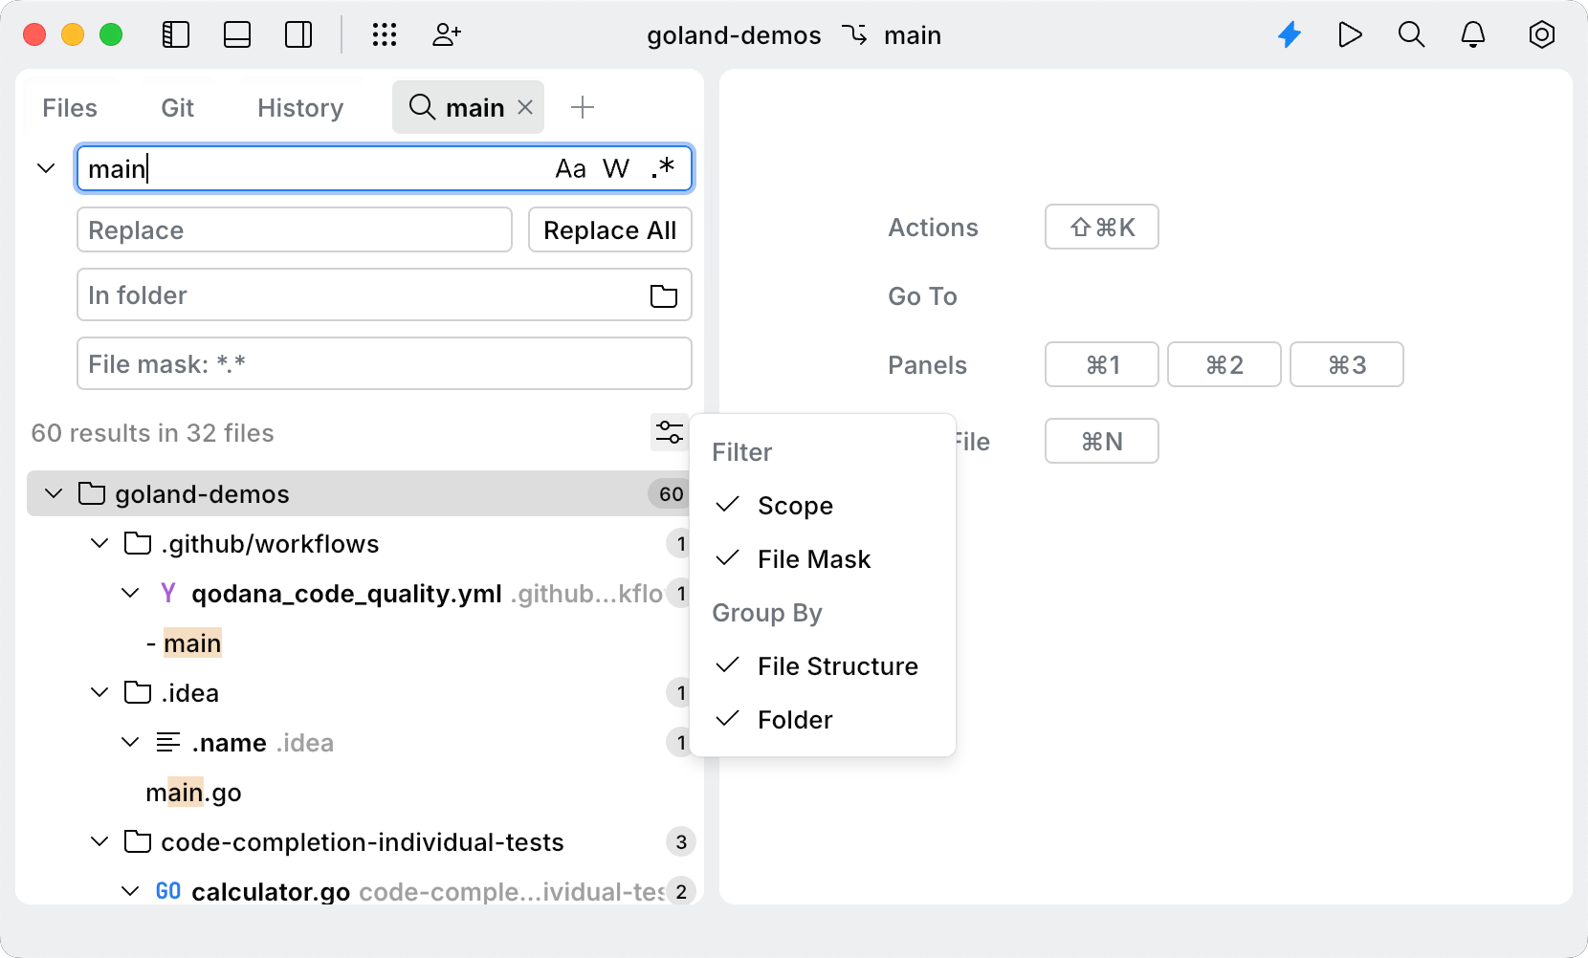The width and height of the screenshot is (1588, 958).
Task: Open folder browser for the In folder field
Action: coord(663,295)
